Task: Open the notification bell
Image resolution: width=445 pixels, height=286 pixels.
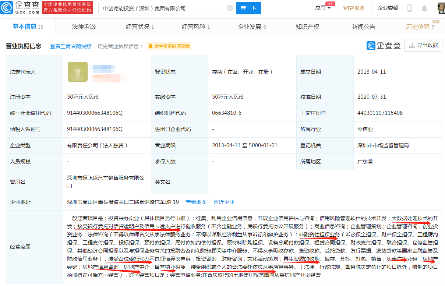Action: tap(424, 8)
